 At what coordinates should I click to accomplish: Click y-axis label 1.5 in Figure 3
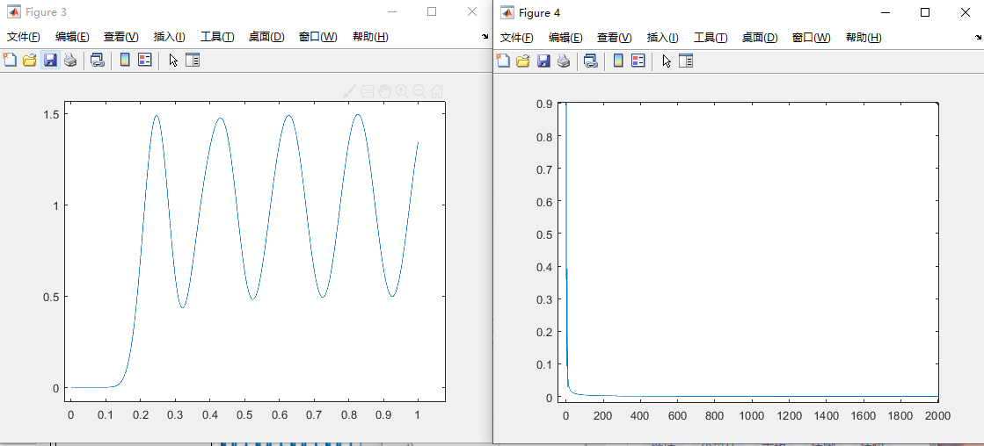52,114
